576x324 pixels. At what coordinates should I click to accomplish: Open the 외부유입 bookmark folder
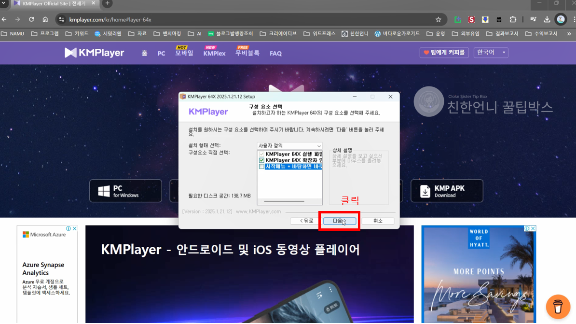[466, 33]
